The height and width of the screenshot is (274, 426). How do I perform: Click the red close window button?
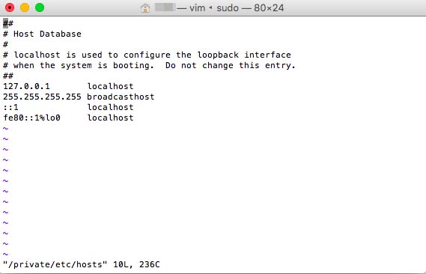click(x=10, y=7)
